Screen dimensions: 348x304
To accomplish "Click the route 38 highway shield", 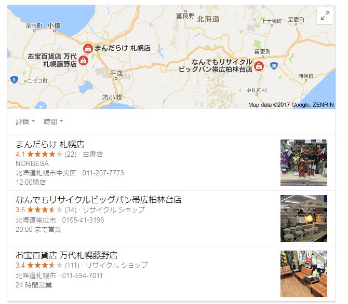I will [274, 66].
